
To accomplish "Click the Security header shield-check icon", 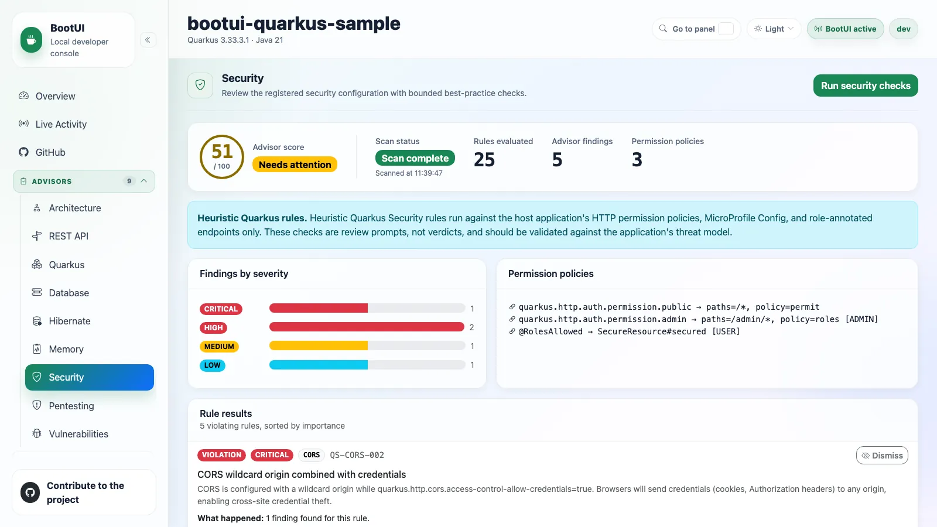I will pyautogui.click(x=200, y=85).
